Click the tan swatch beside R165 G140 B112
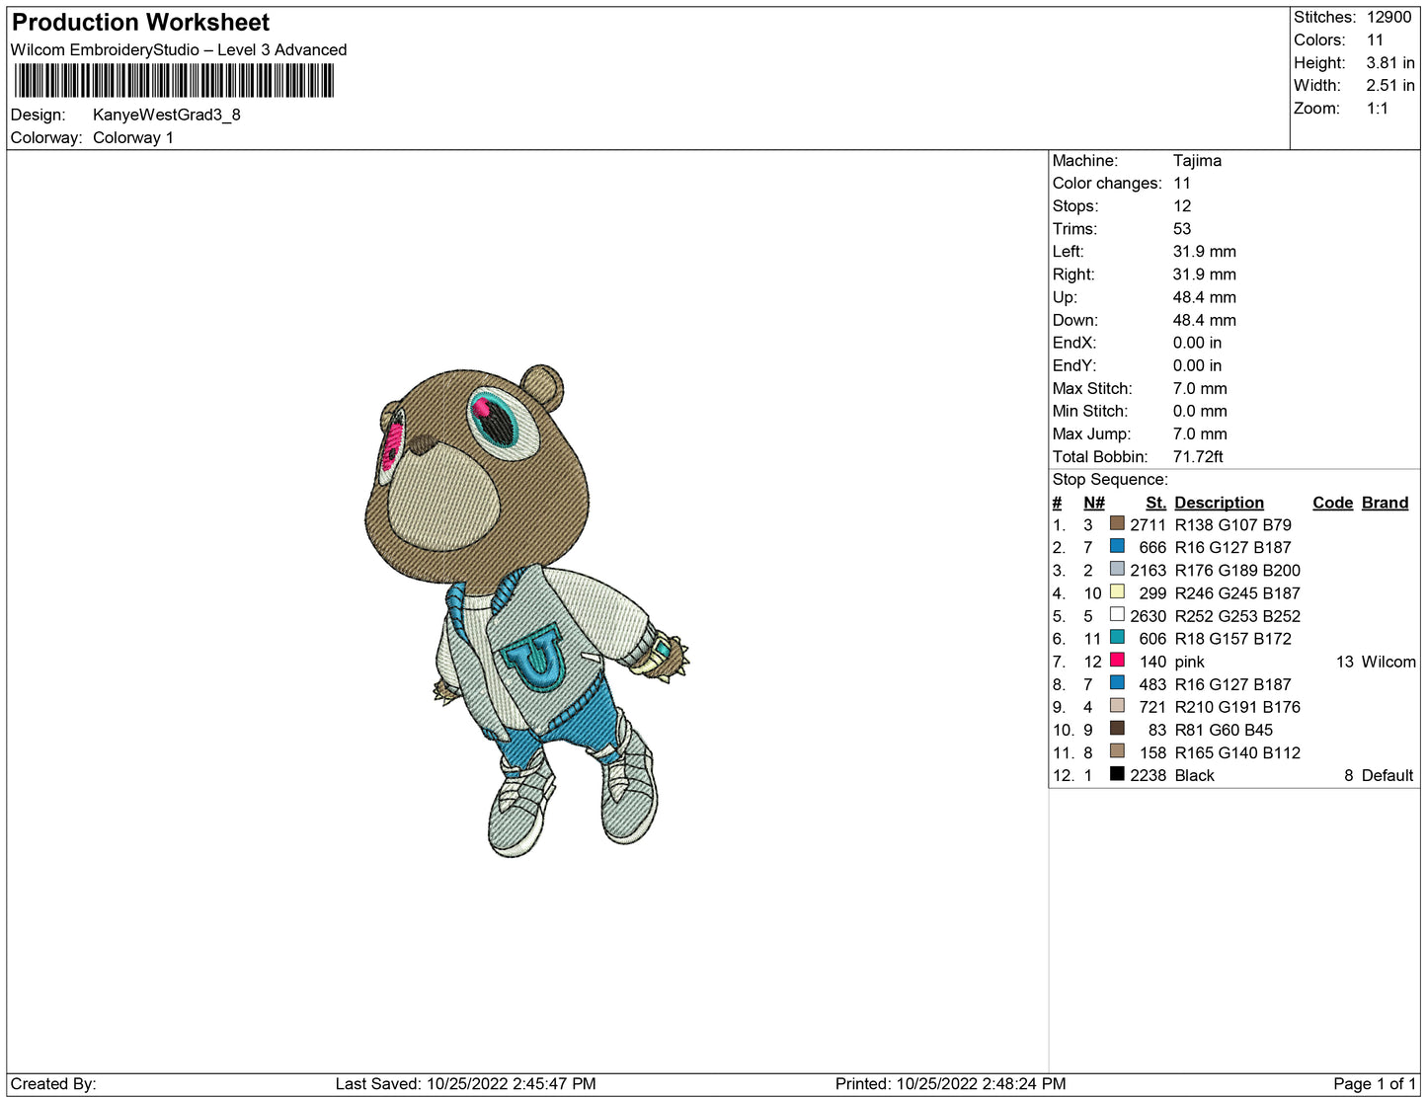 [1117, 750]
